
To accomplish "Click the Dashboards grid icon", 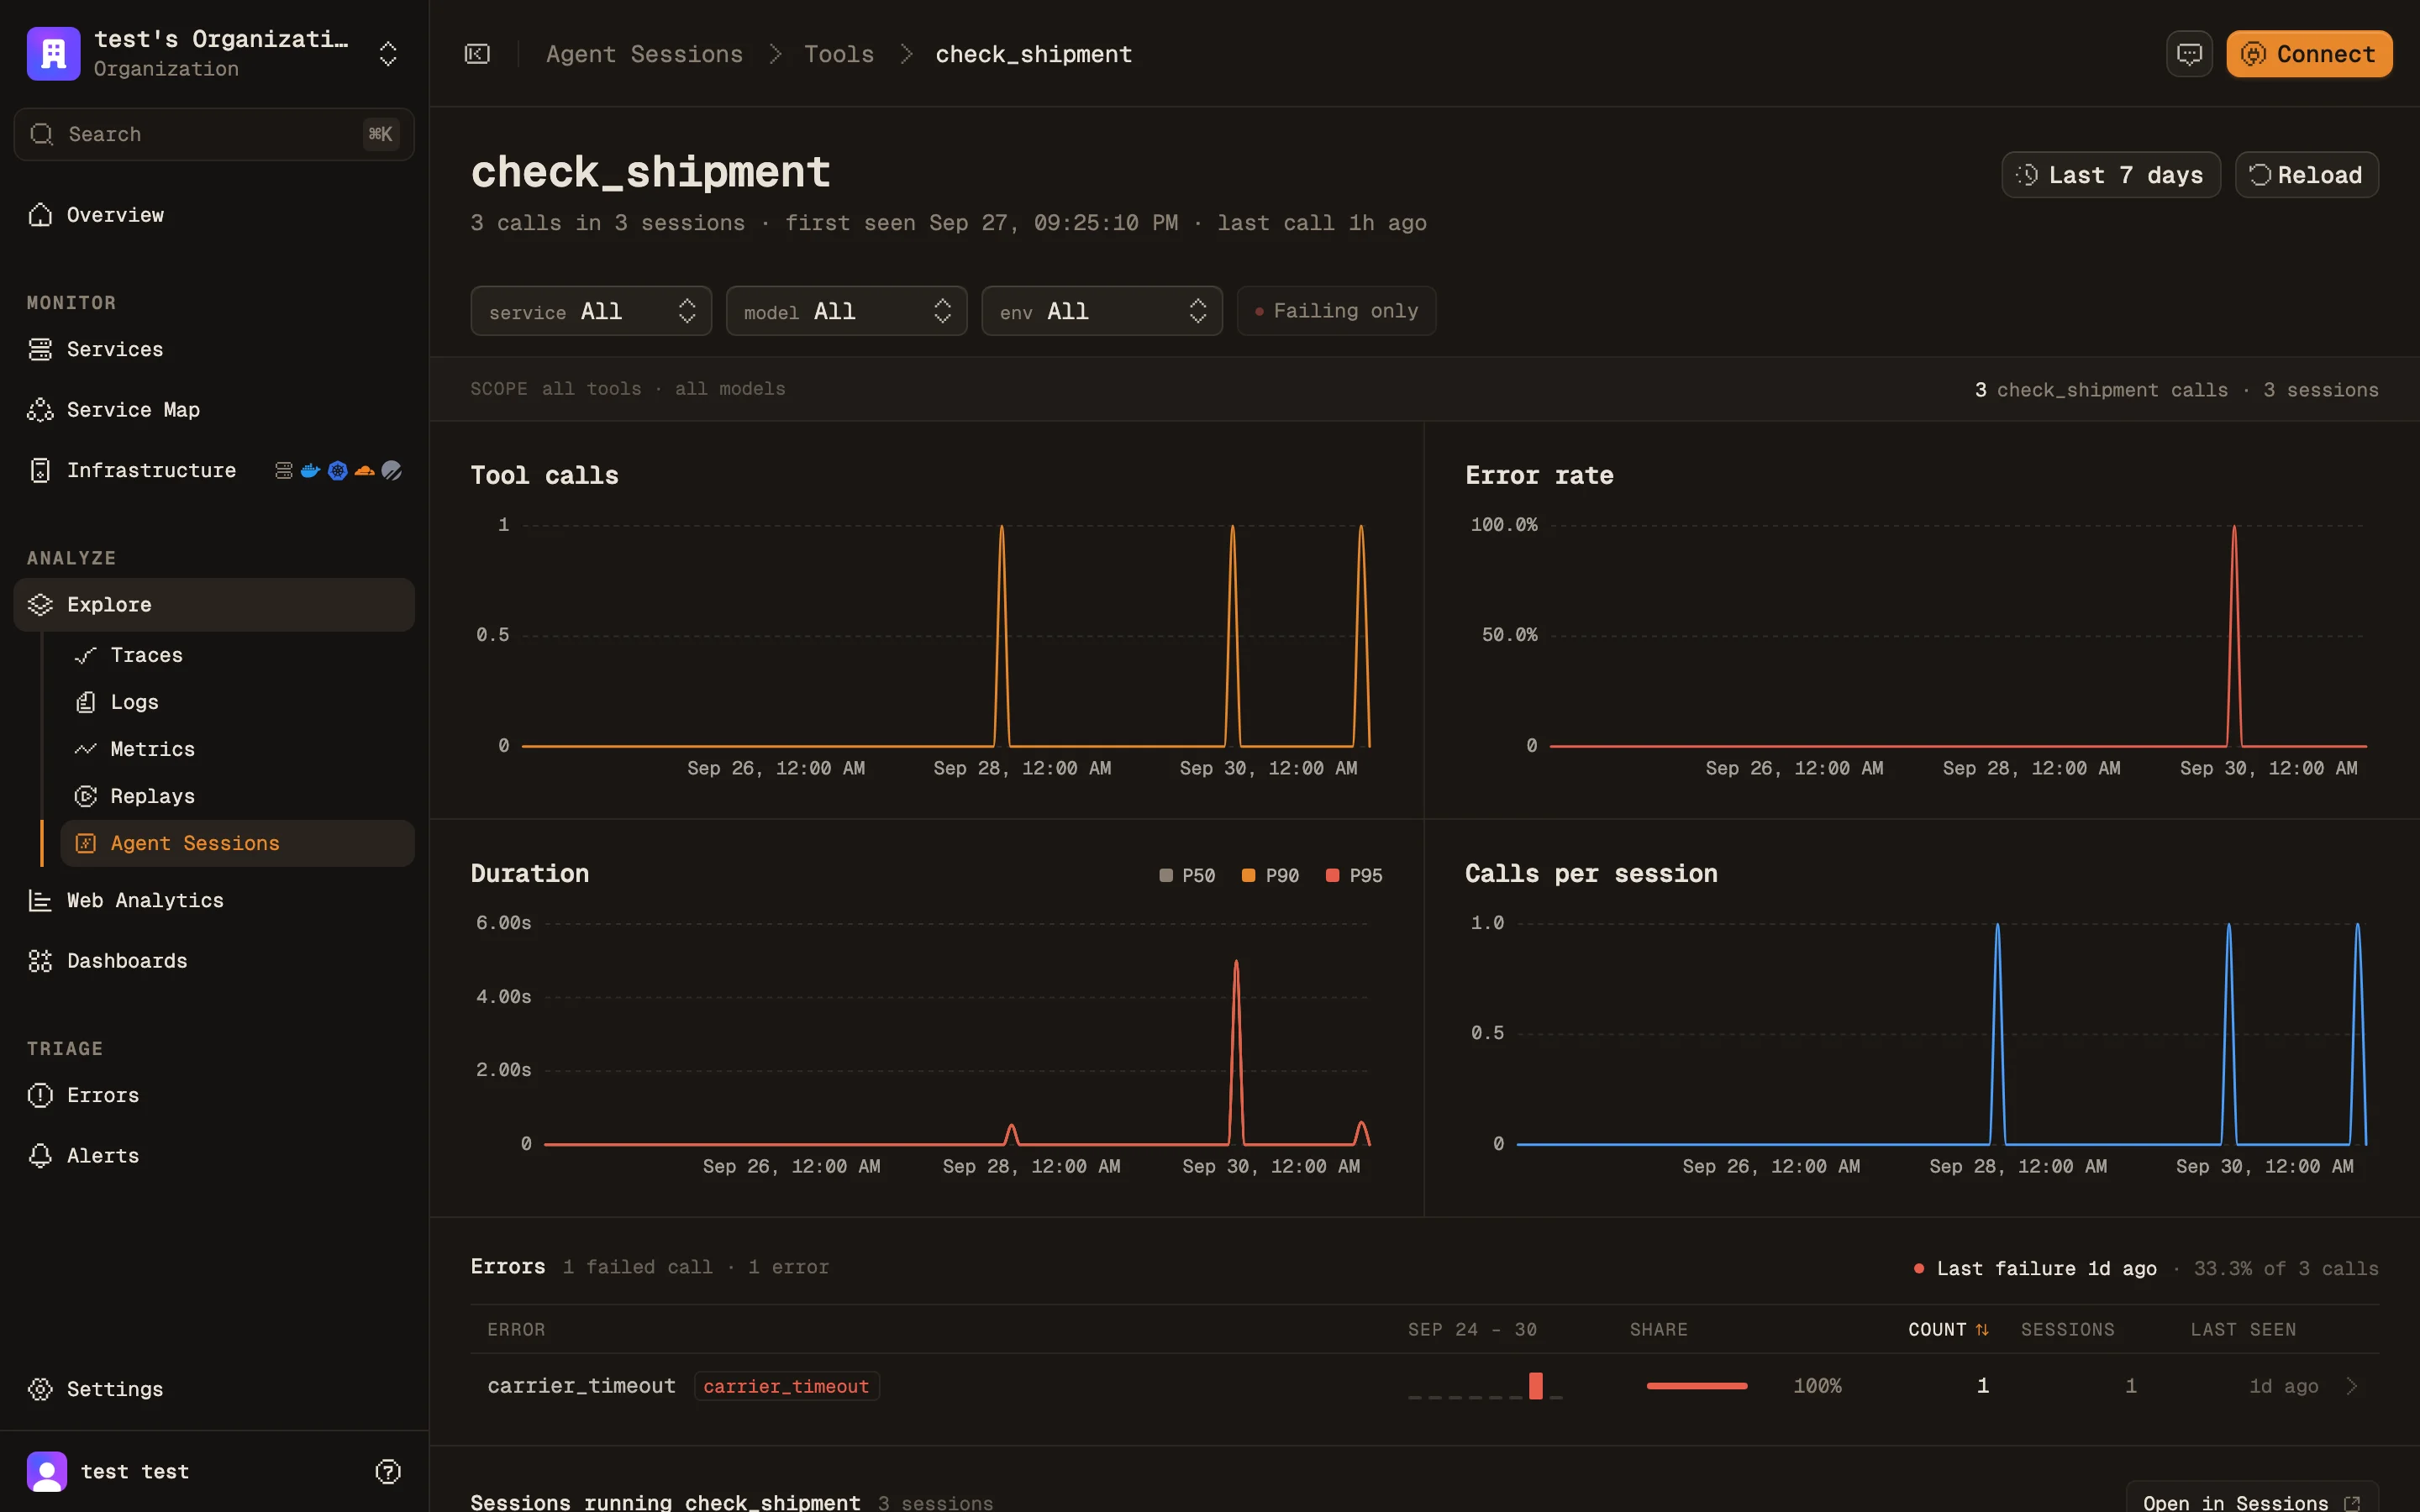I will point(40,961).
